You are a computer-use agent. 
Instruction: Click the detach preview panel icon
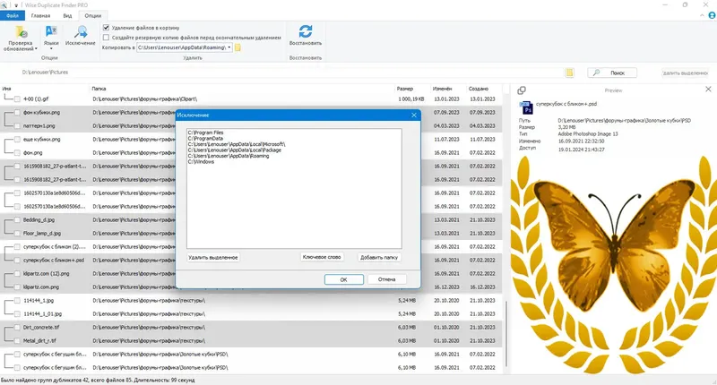(522, 90)
